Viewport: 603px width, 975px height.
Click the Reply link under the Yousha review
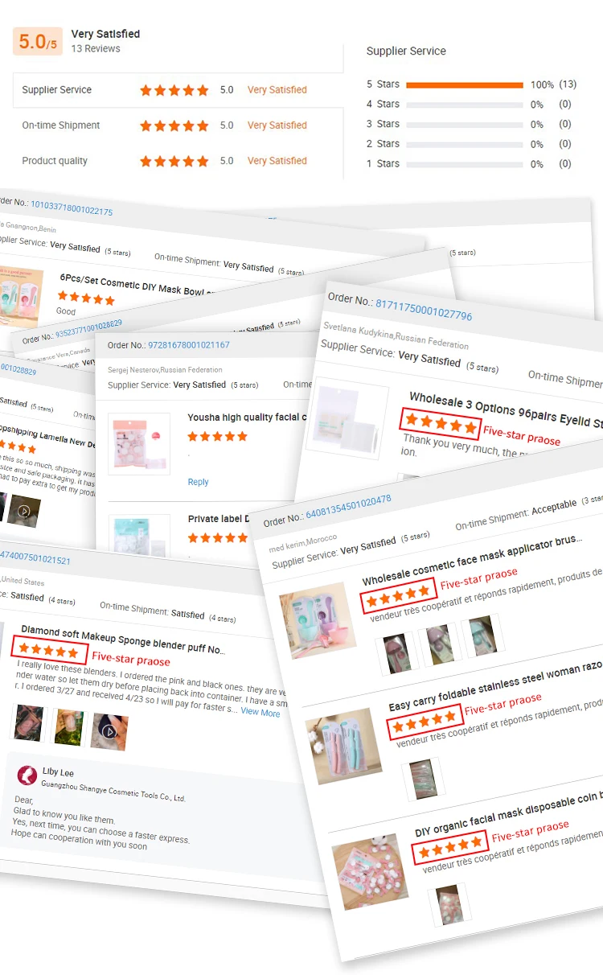[x=198, y=482]
